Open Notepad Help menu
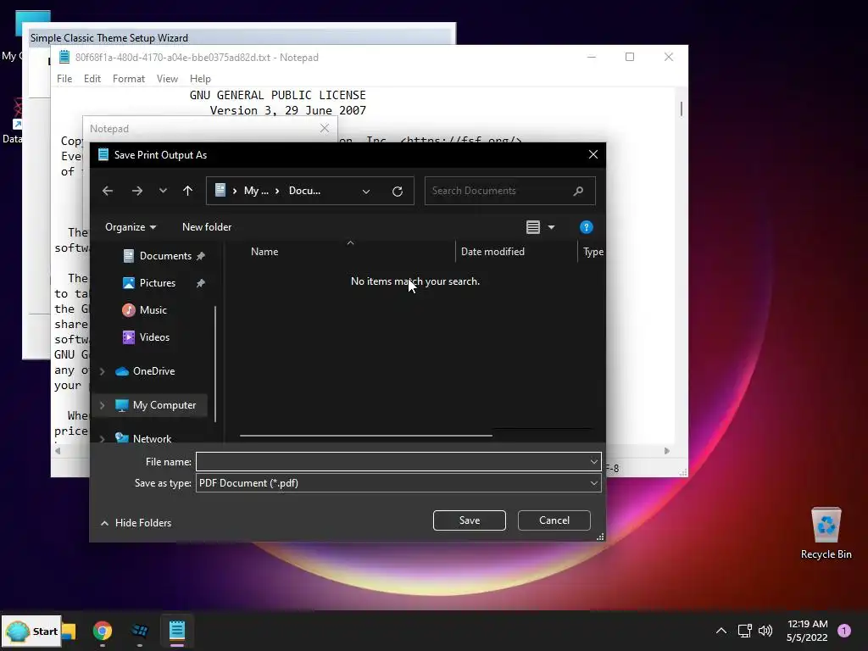The height and width of the screenshot is (651, 868). [x=200, y=79]
